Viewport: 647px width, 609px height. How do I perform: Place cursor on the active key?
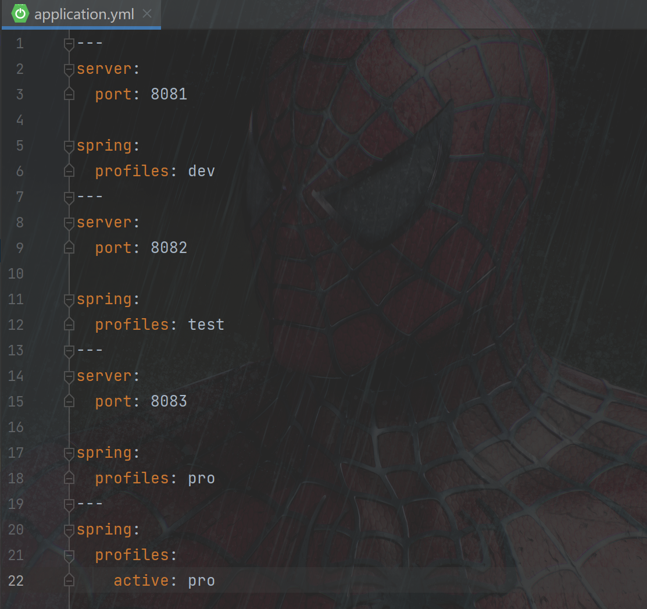(x=141, y=580)
